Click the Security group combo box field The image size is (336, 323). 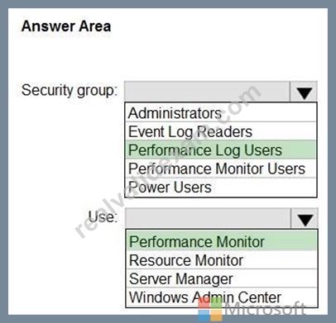(x=207, y=92)
